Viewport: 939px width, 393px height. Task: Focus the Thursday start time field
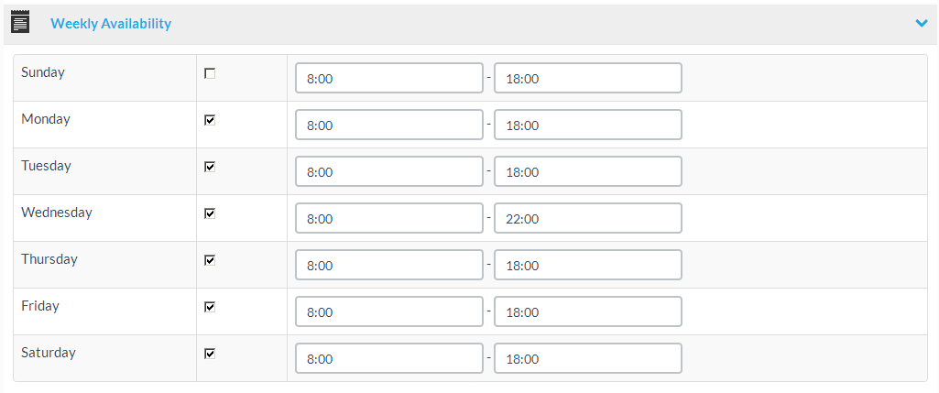pyautogui.click(x=388, y=266)
